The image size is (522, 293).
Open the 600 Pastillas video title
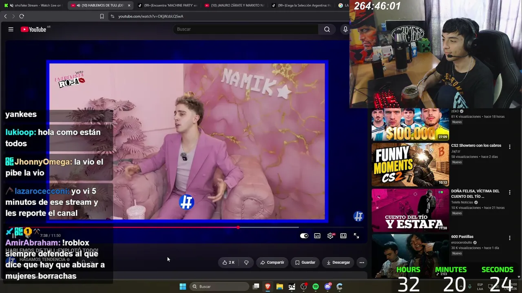(x=462, y=237)
